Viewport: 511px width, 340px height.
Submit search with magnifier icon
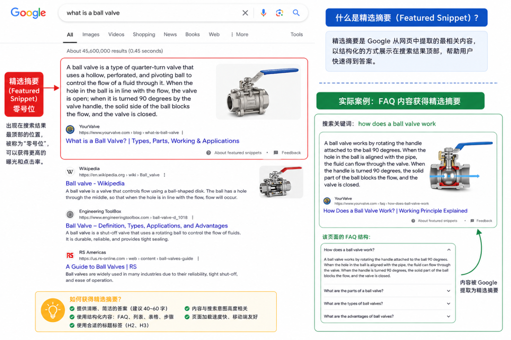pyautogui.click(x=296, y=13)
